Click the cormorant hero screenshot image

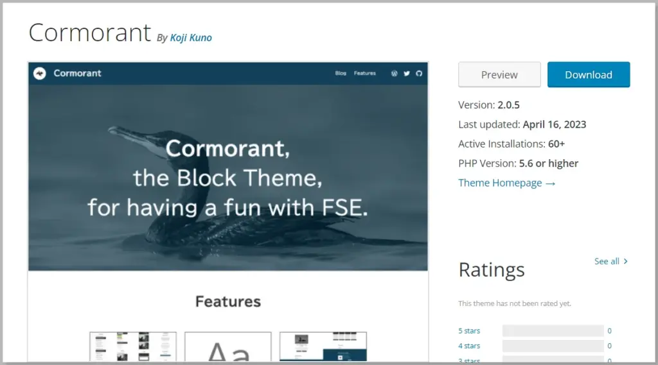(x=228, y=178)
